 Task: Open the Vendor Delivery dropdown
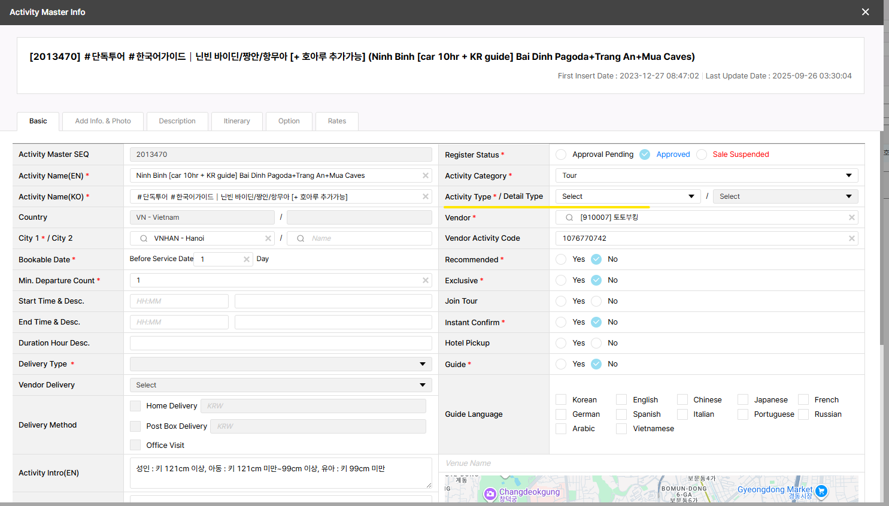[x=280, y=385]
